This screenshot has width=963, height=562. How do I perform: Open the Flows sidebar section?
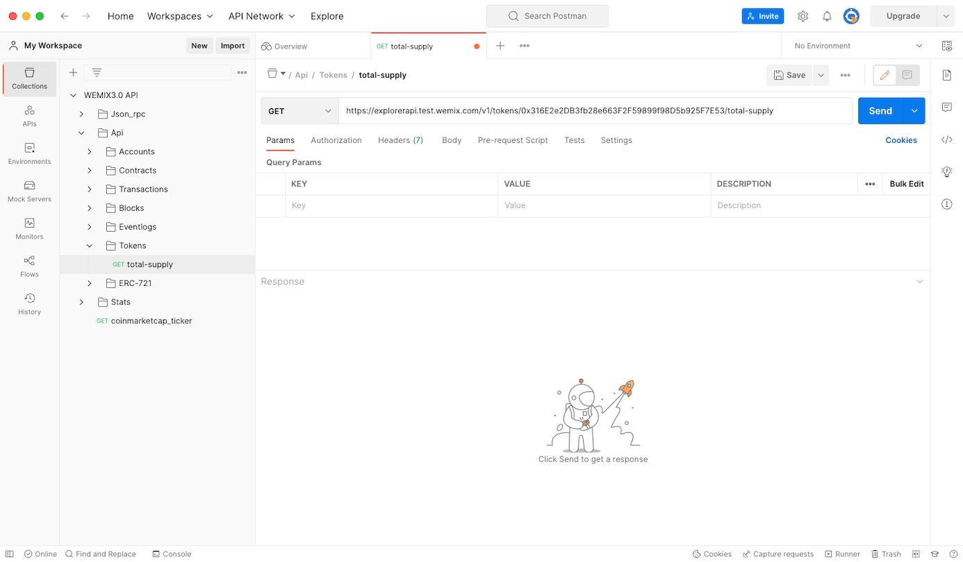29,266
